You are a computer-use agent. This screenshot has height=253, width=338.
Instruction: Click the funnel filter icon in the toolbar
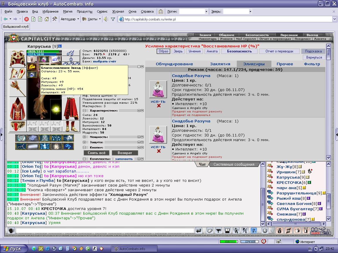113,19
